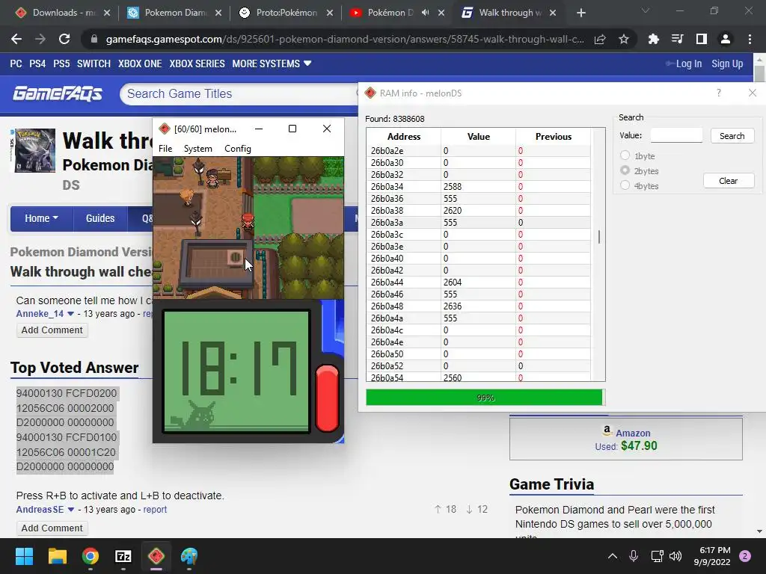Open Paint from the taskbar
This screenshot has width=766, height=574.
[189, 556]
